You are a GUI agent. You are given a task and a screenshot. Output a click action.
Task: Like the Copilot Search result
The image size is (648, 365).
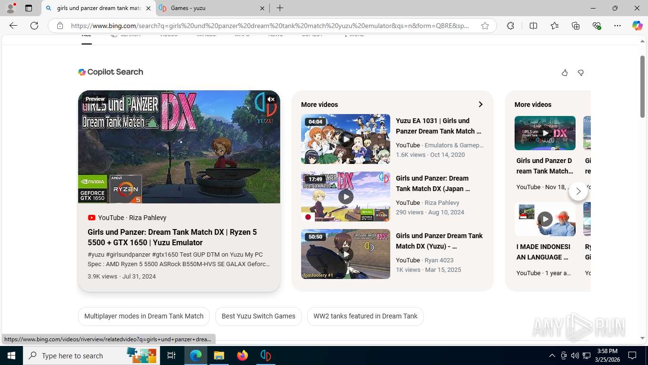click(x=565, y=73)
